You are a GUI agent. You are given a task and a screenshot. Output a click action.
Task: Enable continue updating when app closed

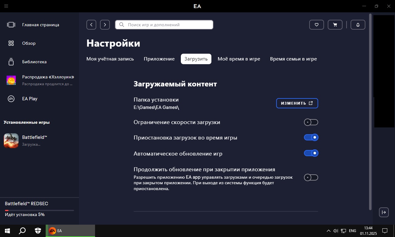click(311, 177)
